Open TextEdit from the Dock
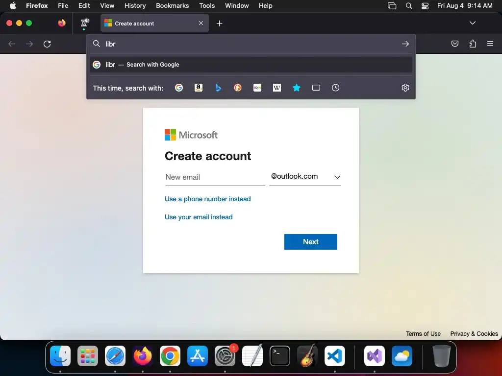 (252, 356)
